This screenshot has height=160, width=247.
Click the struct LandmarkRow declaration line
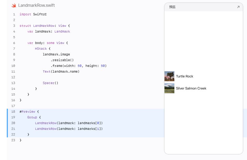(45, 26)
